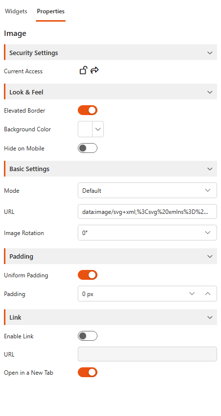
Task: Click the Uniform Padding label
Action: point(26,275)
